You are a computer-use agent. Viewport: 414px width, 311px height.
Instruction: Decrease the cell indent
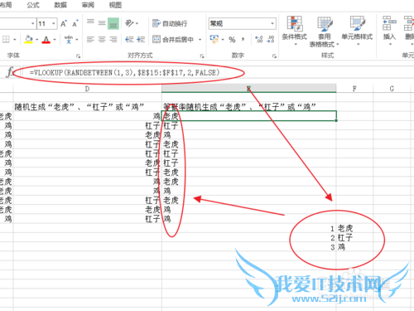point(129,40)
